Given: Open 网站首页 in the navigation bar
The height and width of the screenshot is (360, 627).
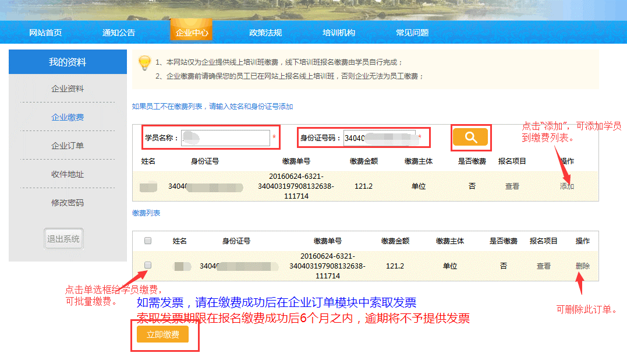Looking at the screenshot, I should pos(45,33).
